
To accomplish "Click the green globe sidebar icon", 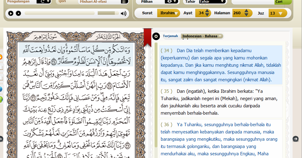I will (1, 99).
